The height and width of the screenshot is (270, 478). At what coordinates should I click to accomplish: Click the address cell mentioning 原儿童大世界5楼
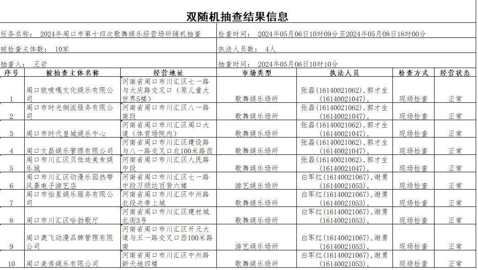coord(169,90)
